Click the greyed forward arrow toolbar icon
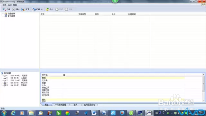Image resolution: width=206 pixels, height=116 pixels. 66,9
